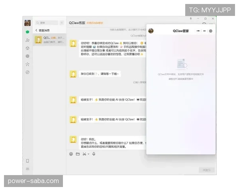Screen dimensions: 239x191
Task: Click the avatar in QClaw管家 panel
Action: 151,31
